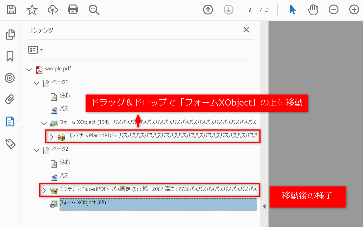Open the bookmarks sidebar panel
The width and height of the screenshot is (363, 227).
(10, 56)
